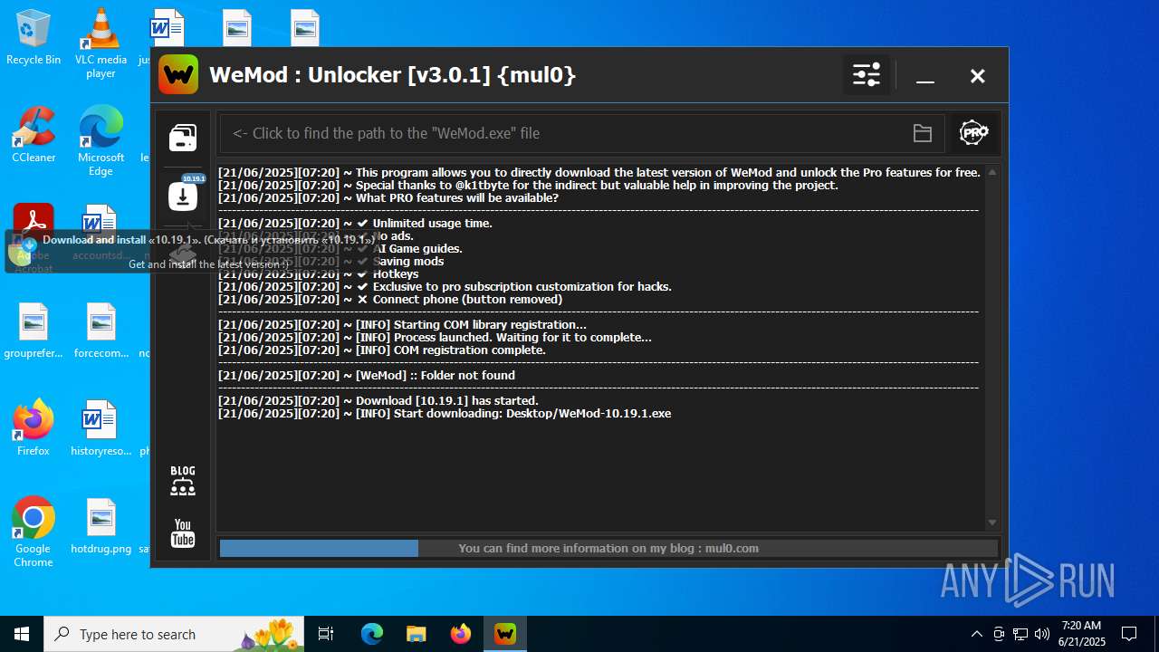Open the BLOG sidebar icon
The width and height of the screenshot is (1159, 652).
pos(183,481)
